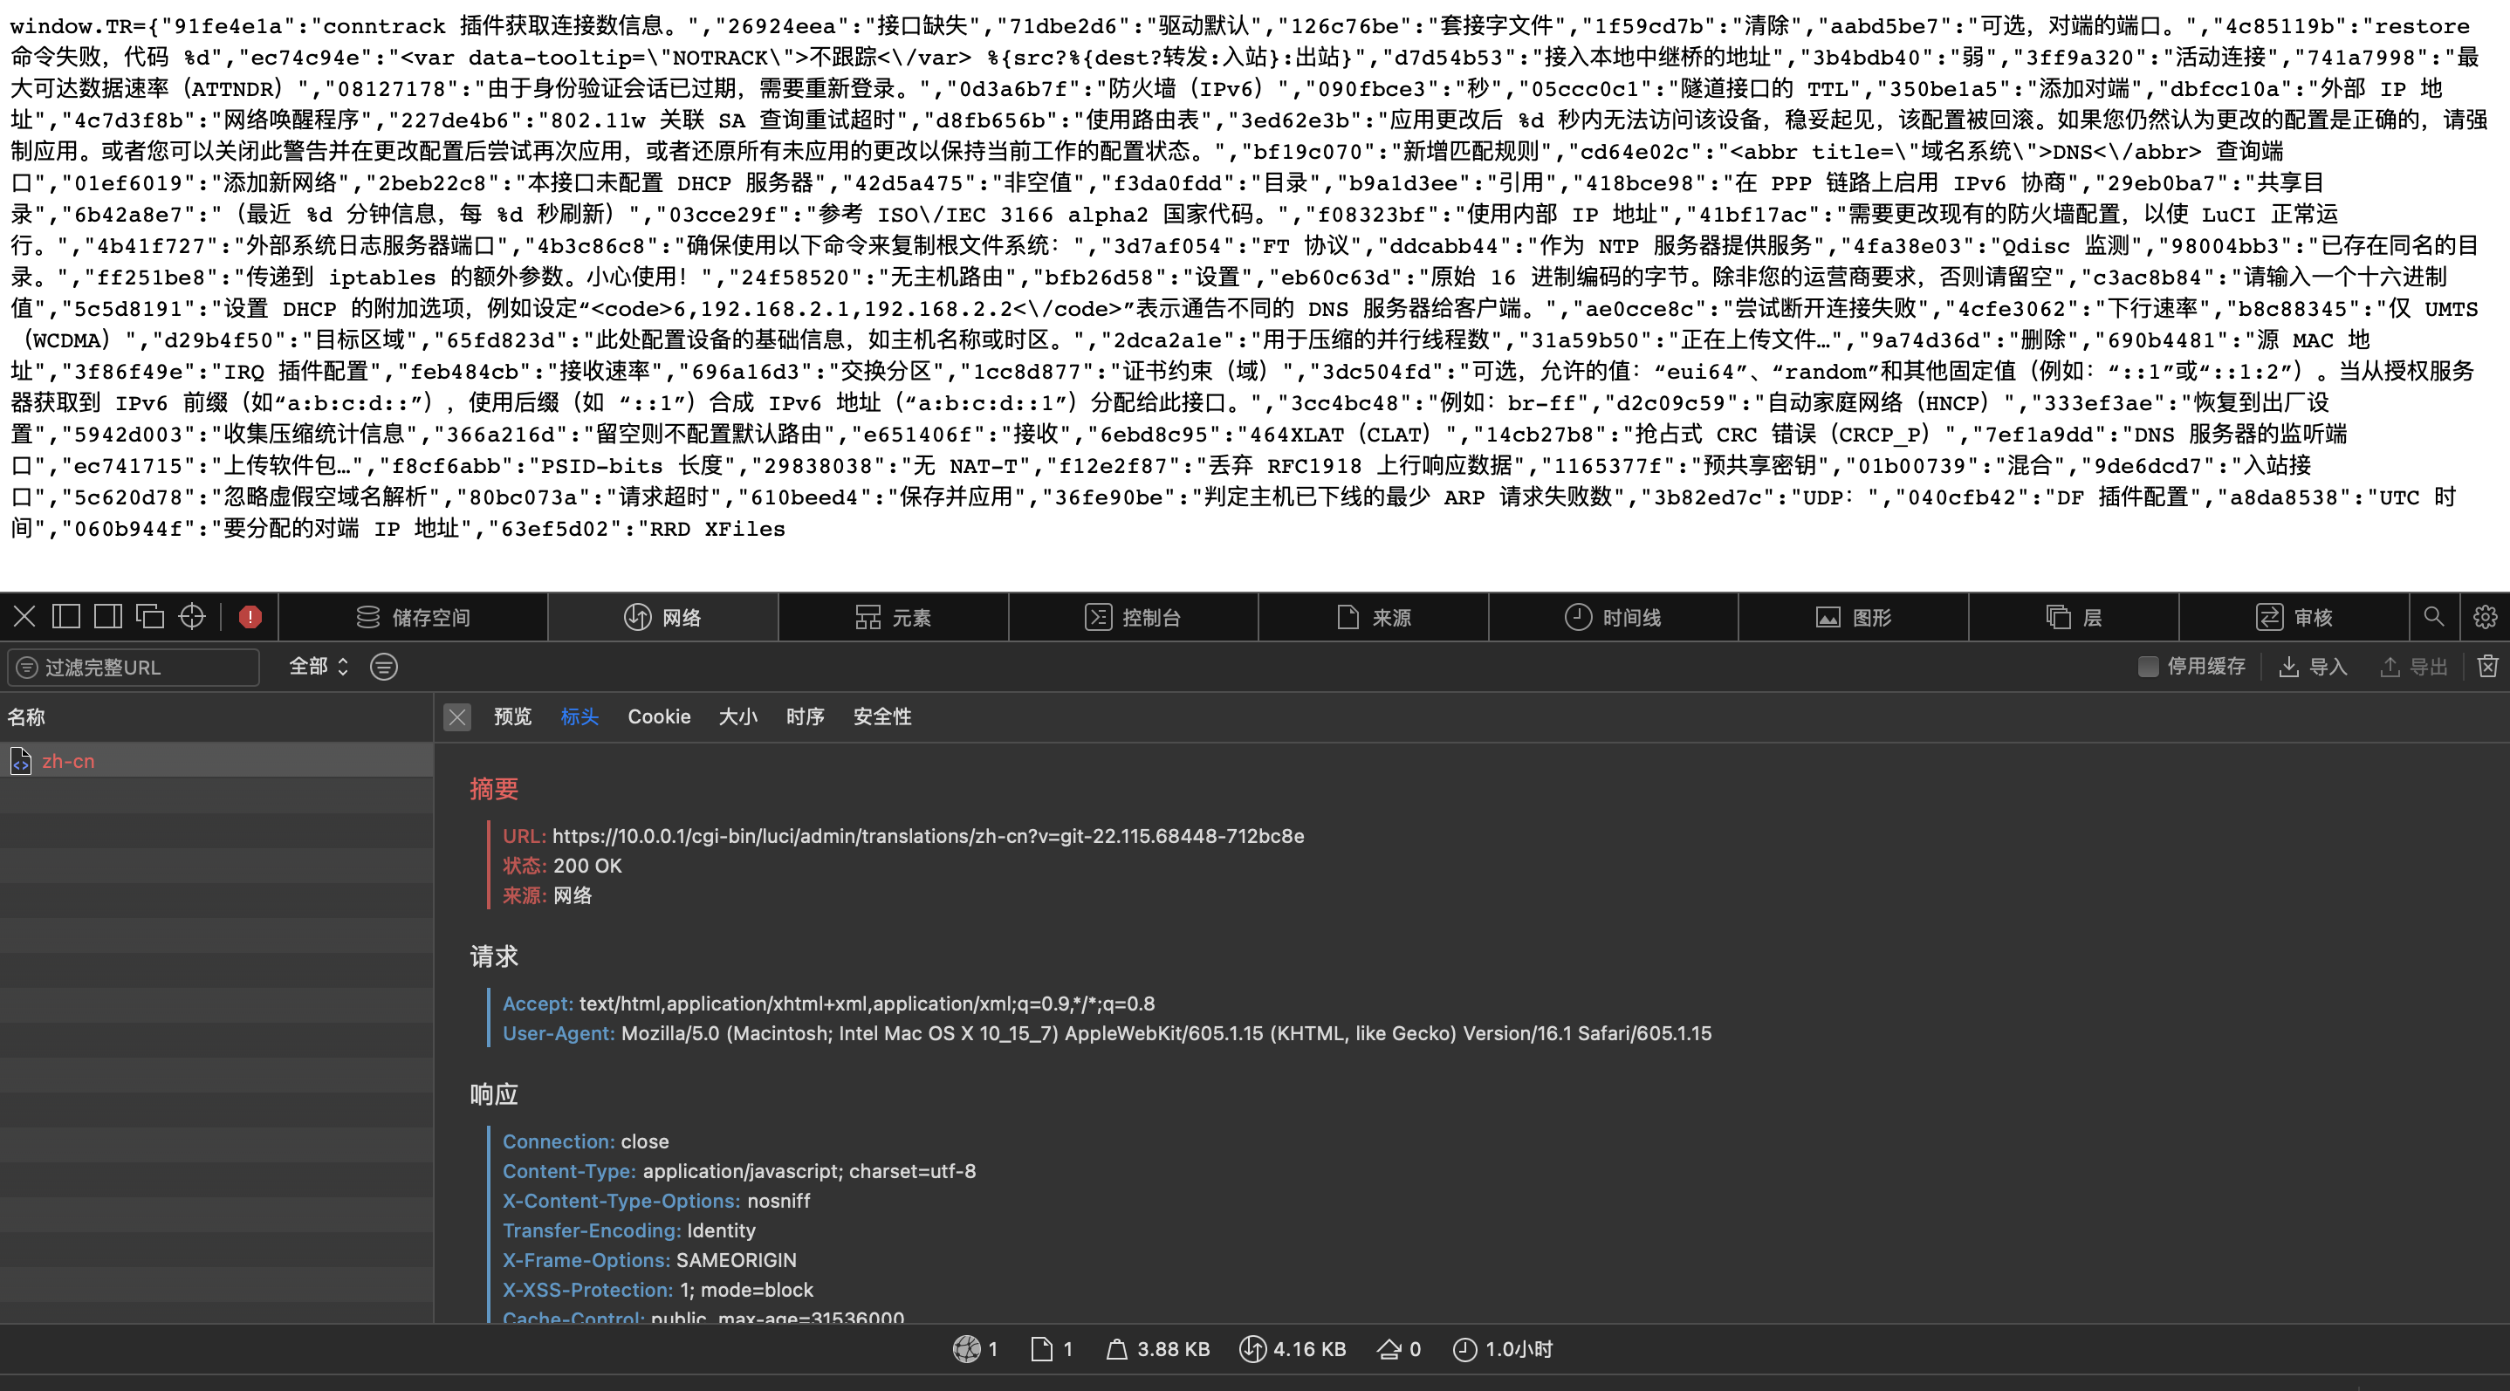The height and width of the screenshot is (1391, 2510).
Task: Activate the element selection crosshair tool
Action: click(x=191, y=615)
